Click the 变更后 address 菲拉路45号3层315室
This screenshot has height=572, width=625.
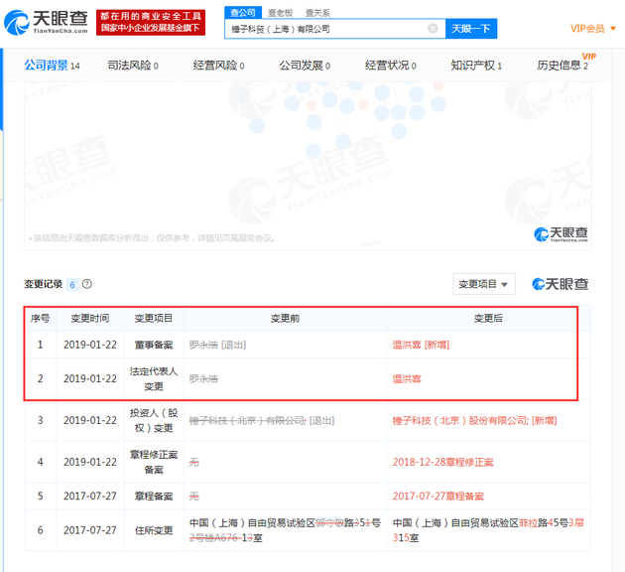488,530
